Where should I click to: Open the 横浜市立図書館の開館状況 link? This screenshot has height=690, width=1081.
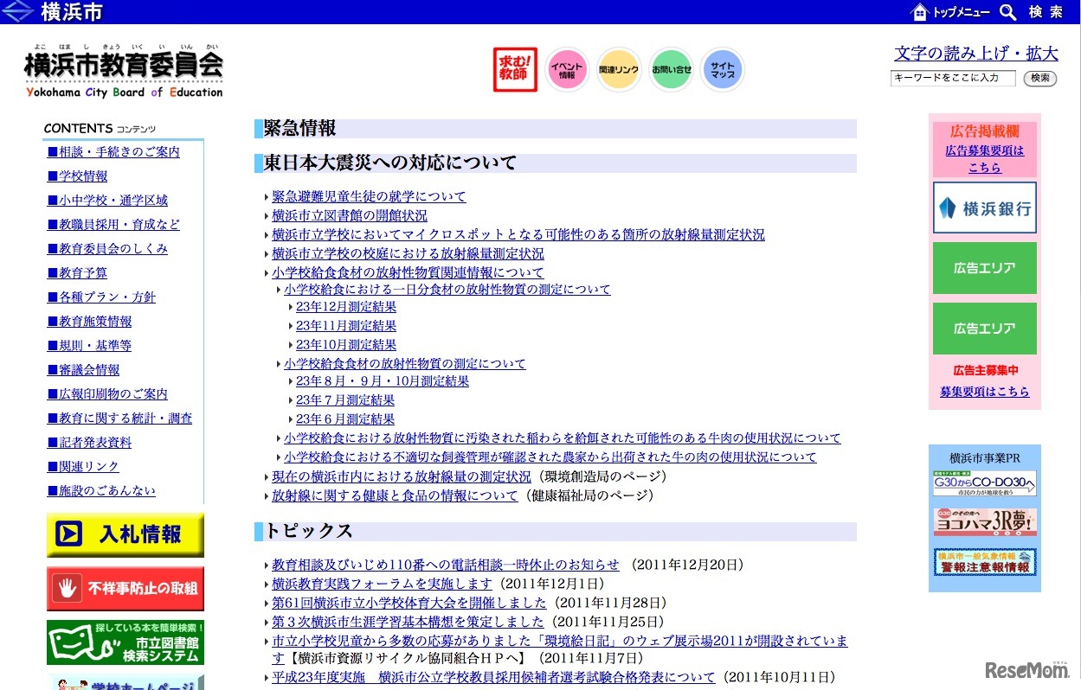pos(349,216)
